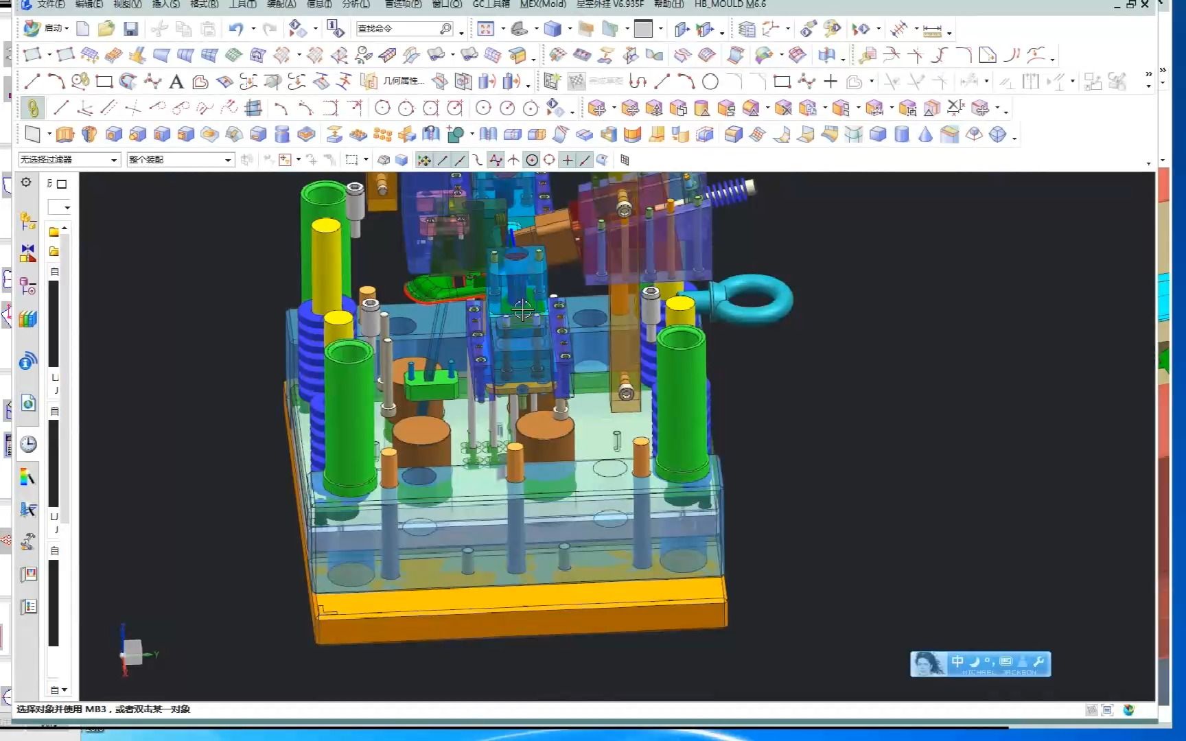Create a new file with blank page icon
Viewport: 1186px width, 741px height.
tap(82, 28)
